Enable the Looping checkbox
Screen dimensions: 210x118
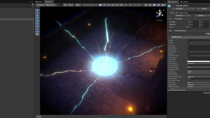(188, 42)
